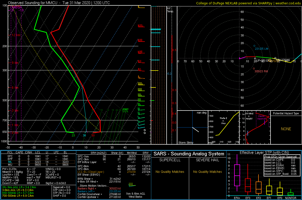Click Sfc-3km AGL LR = 3.4 C/km
The height and width of the screenshot is (200, 302).
[19, 187]
